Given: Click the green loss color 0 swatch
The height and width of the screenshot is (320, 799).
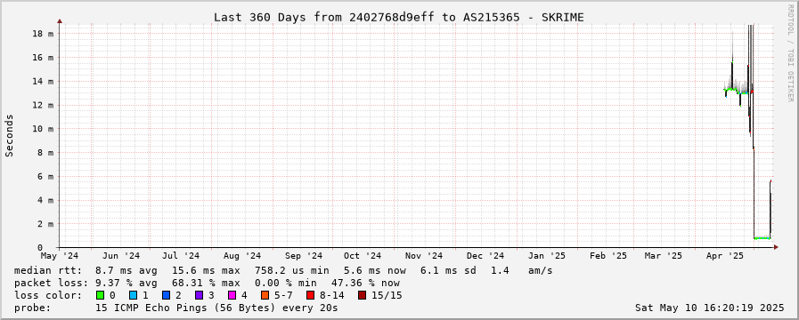Looking at the screenshot, I should click(x=100, y=295).
